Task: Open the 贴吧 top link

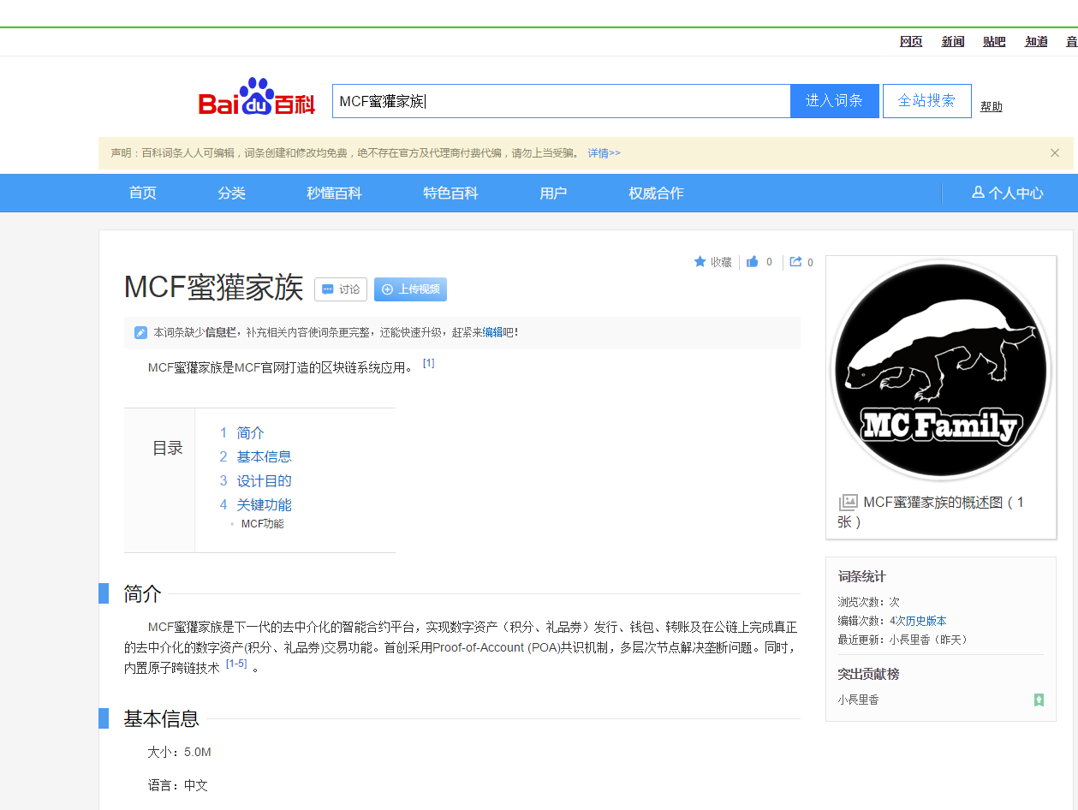Action: (994, 42)
